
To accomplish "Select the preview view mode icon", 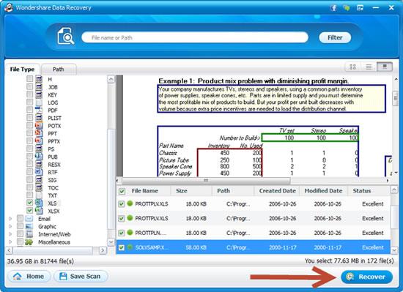I will [385, 67].
